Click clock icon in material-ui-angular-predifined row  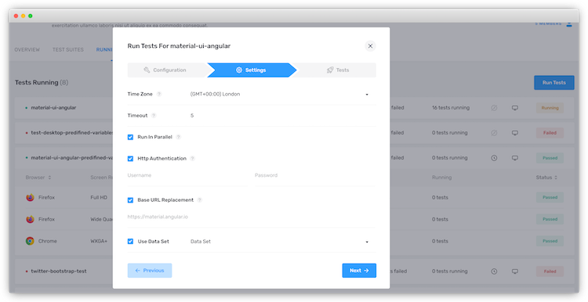pyautogui.click(x=494, y=158)
